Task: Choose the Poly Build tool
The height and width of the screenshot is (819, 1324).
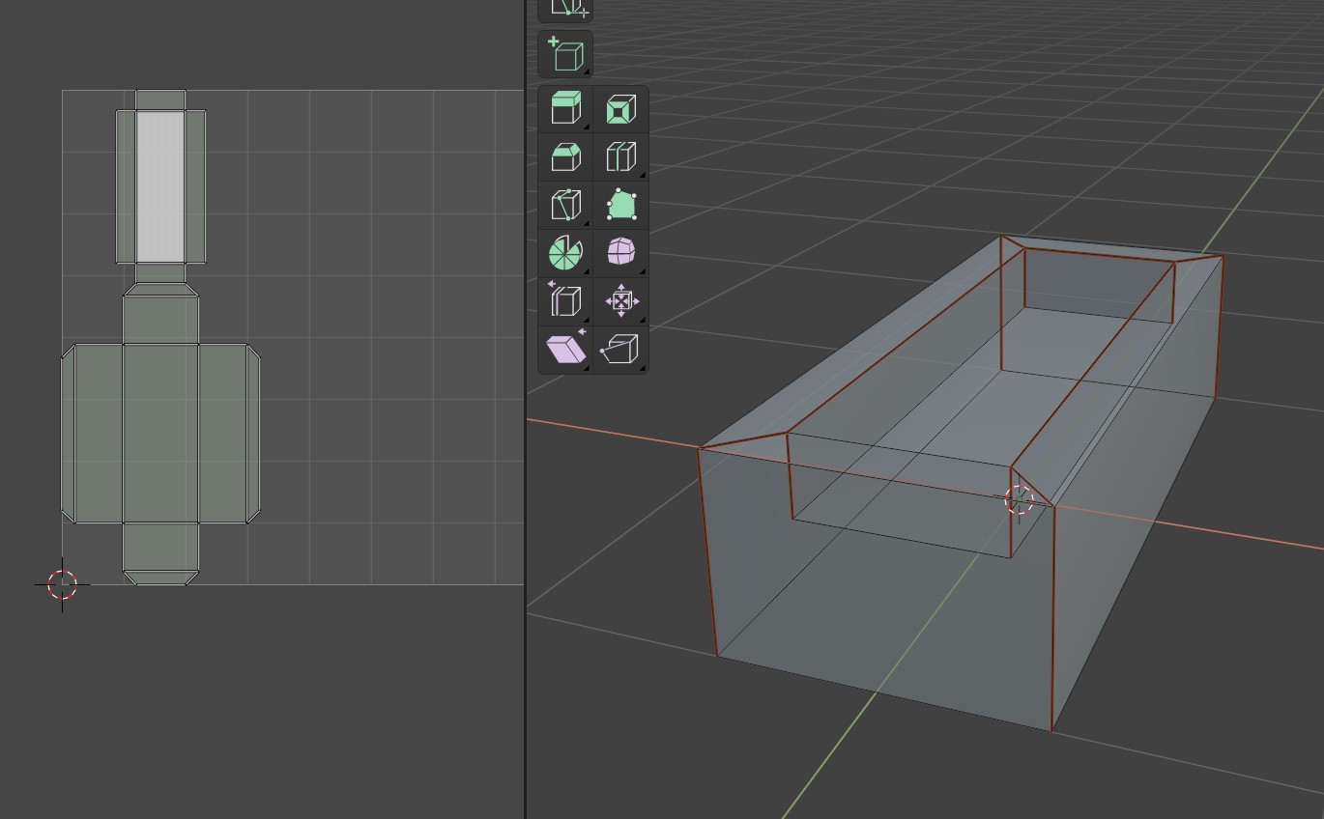Action: coord(620,205)
